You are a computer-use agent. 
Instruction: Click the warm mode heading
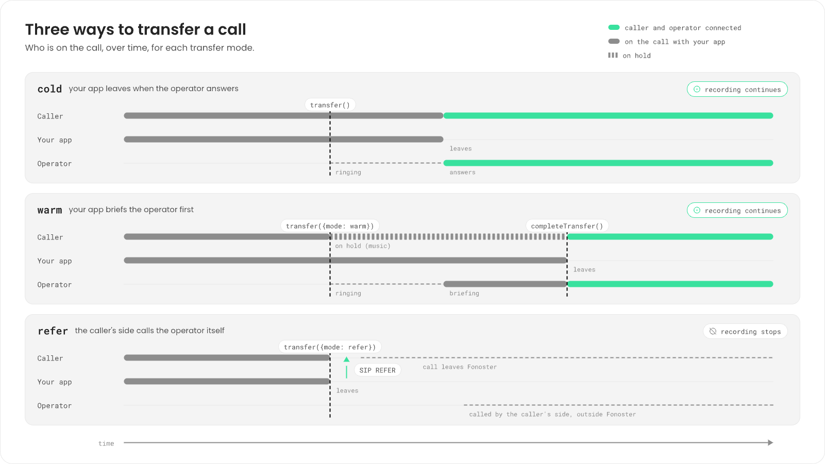click(x=49, y=210)
